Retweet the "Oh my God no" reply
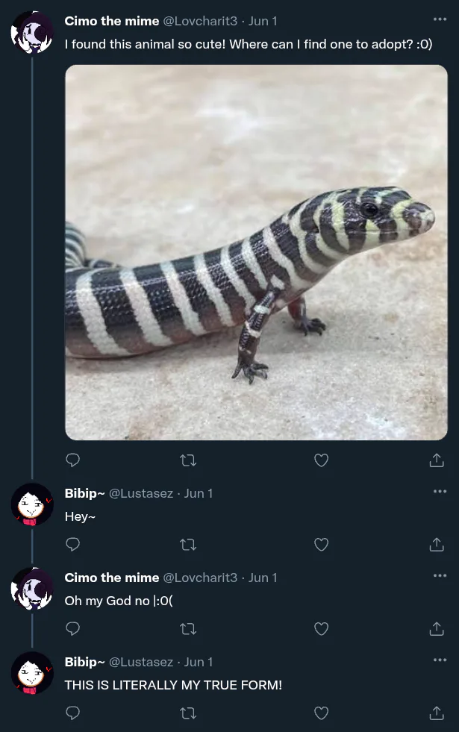This screenshot has height=732, width=459. (x=189, y=629)
